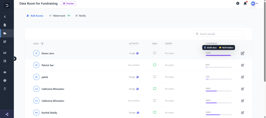Click the flag icon in the sidebar

(5, 61)
